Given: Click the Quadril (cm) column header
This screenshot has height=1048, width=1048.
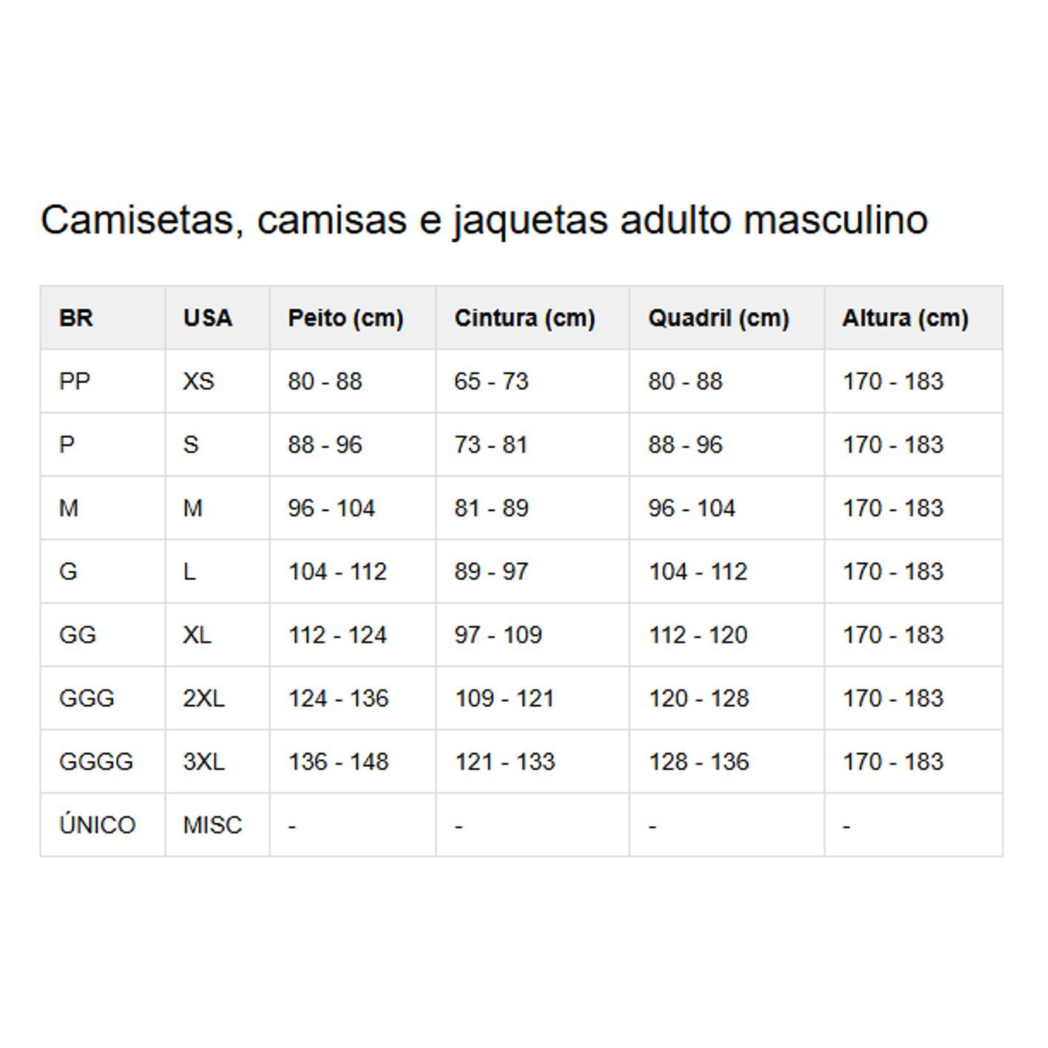Looking at the screenshot, I should (718, 318).
